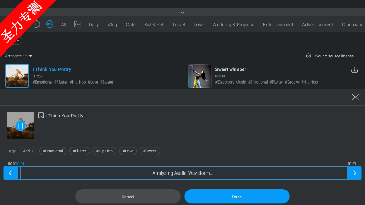The height and width of the screenshot is (205, 365).
Task: Click the copyright icon beside Sound source license
Action: tap(308, 56)
